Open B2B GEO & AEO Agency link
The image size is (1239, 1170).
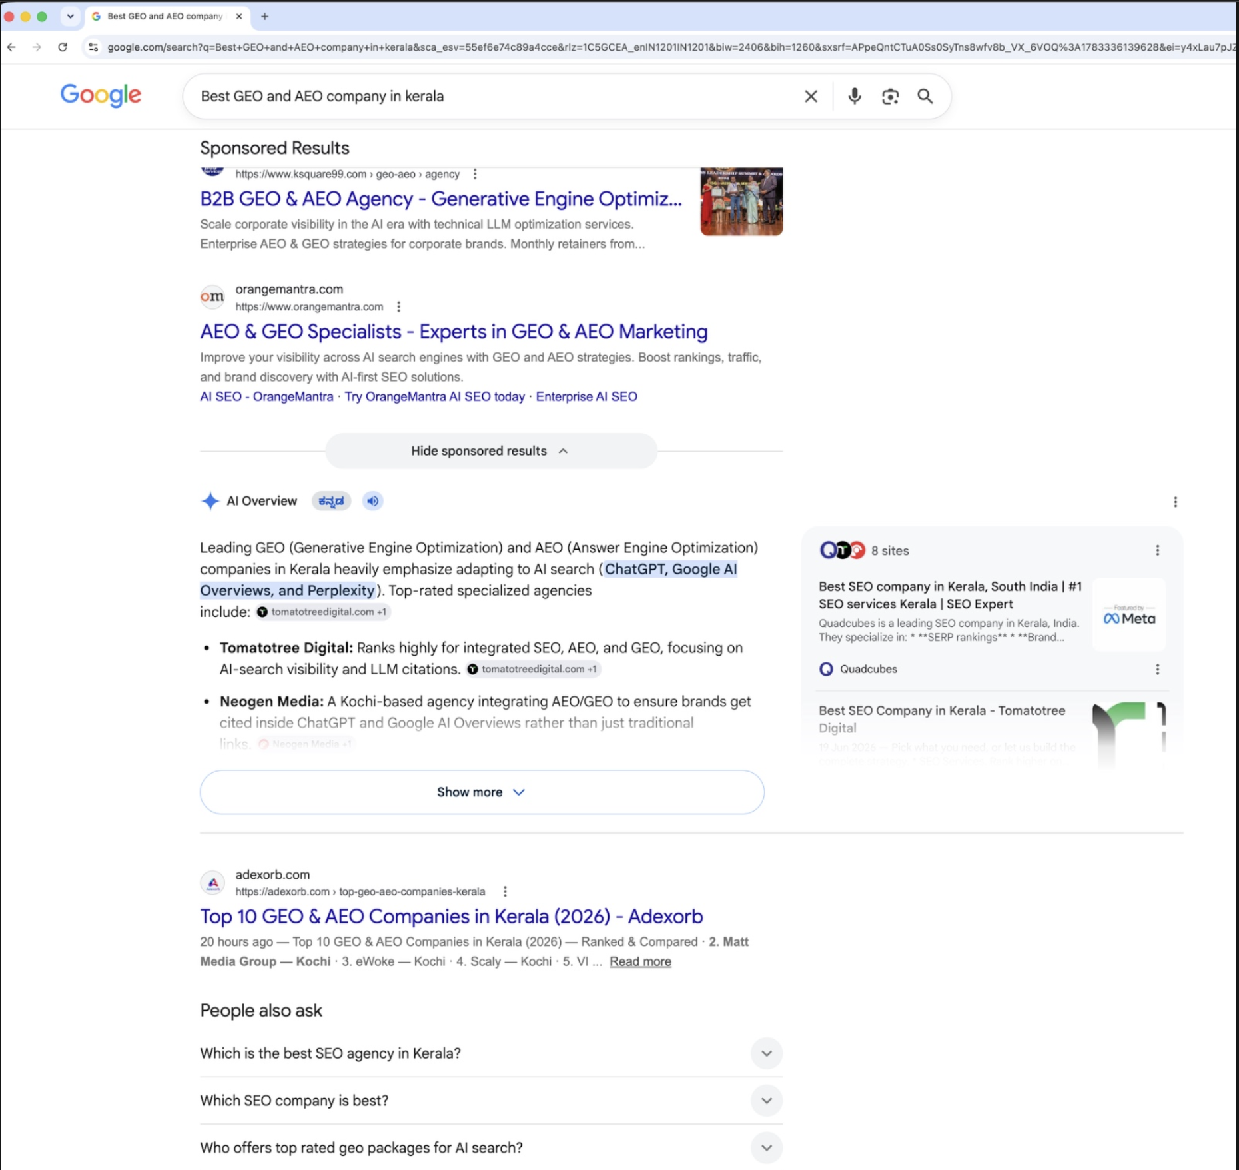click(x=441, y=199)
